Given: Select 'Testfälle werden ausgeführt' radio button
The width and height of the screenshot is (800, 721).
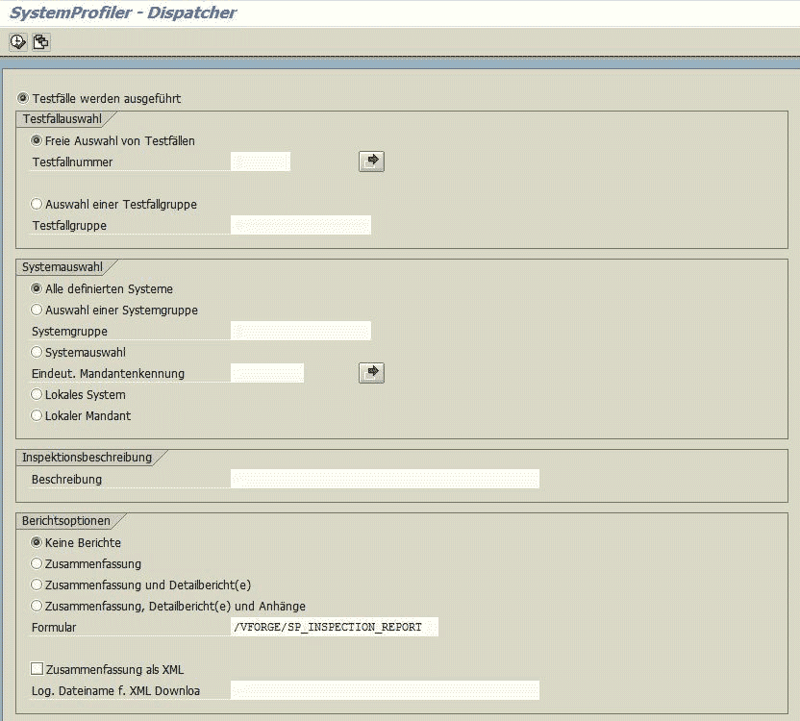Looking at the screenshot, I should [23, 98].
